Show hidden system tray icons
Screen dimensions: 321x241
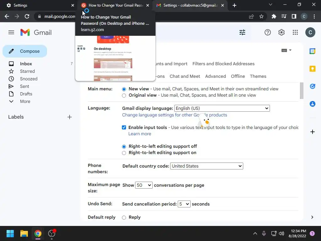pyautogui.click(x=255, y=233)
